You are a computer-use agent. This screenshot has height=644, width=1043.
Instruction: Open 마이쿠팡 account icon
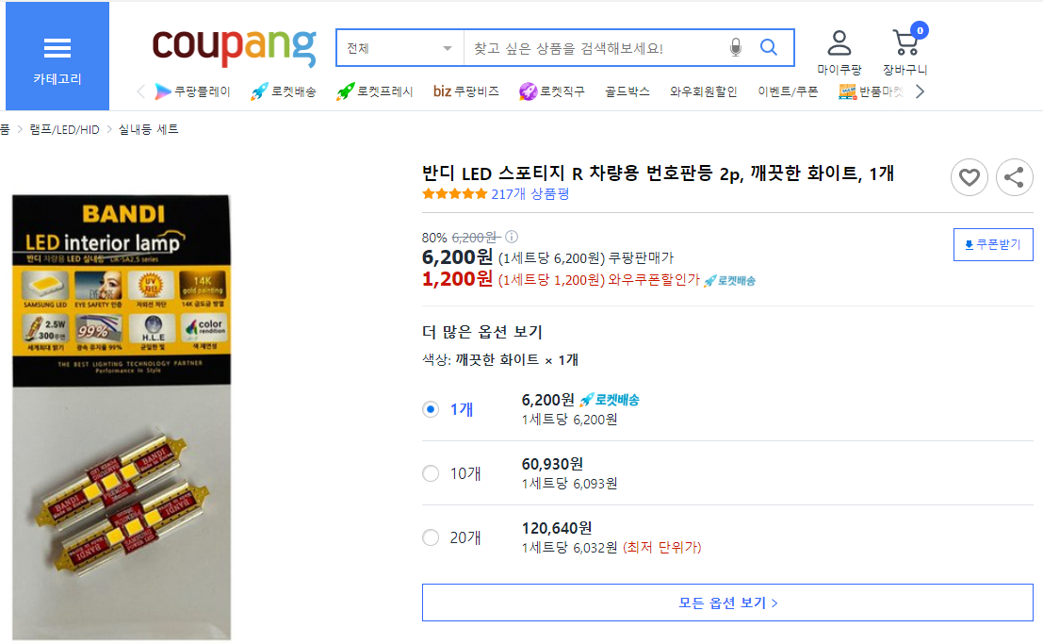(x=839, y=52)
